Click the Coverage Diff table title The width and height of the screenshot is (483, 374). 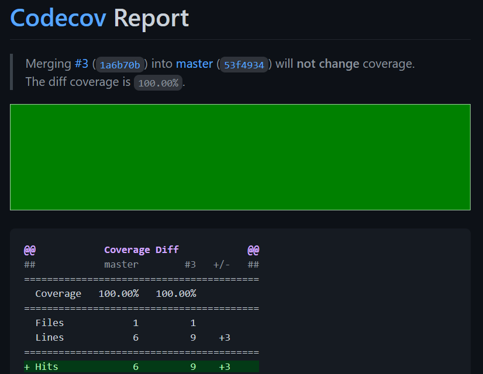click(142, 250)
